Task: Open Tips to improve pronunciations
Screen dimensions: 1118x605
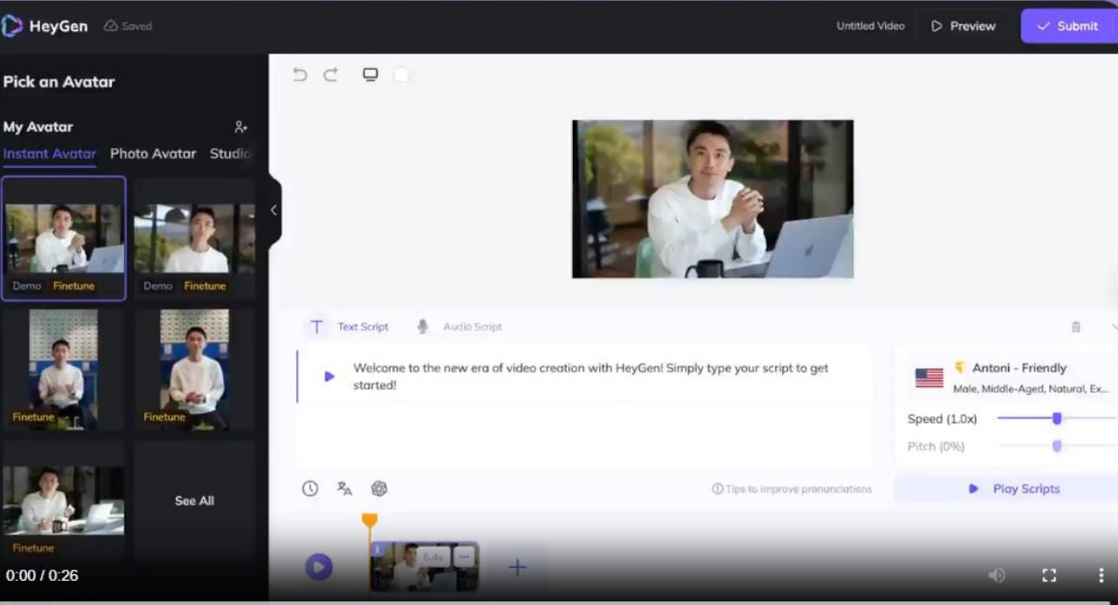Action: coord(792,489)
